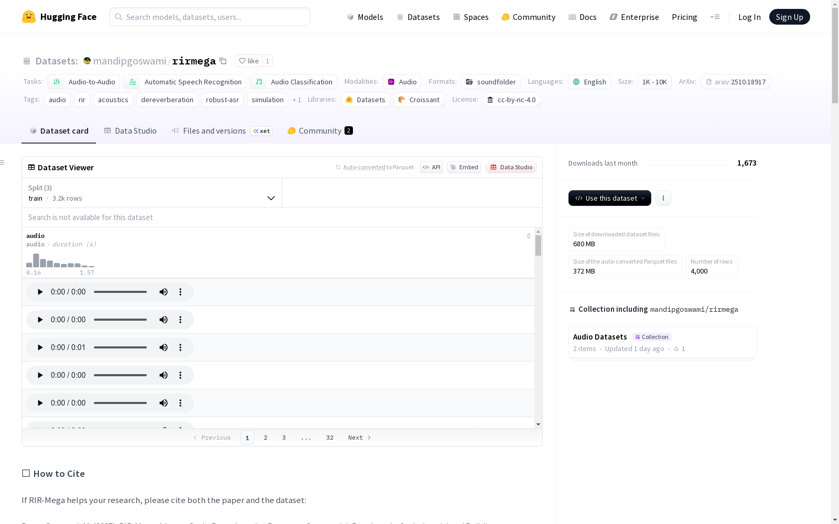Click the Sign Up button

[x=789, y=17]
